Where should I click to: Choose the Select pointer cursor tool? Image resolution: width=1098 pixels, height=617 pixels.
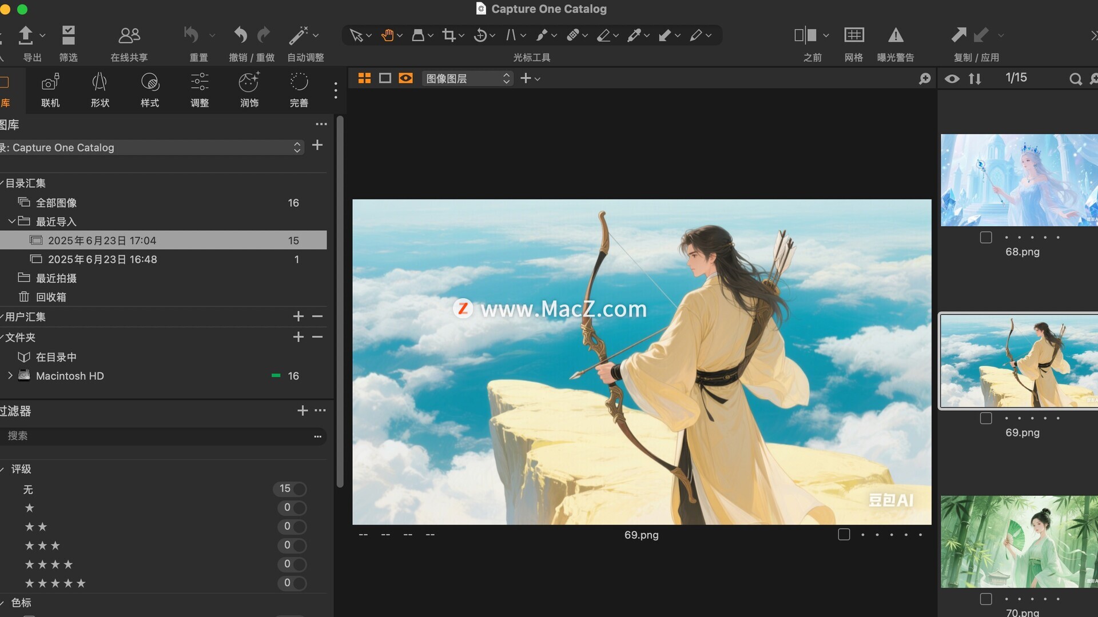(356, 35)
